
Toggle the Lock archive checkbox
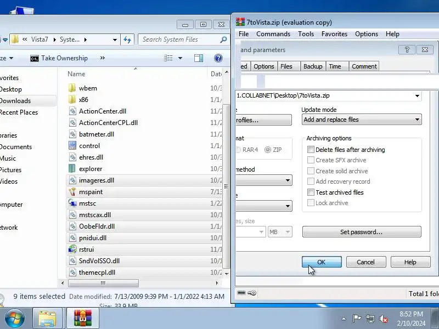(x=311, y=203)
